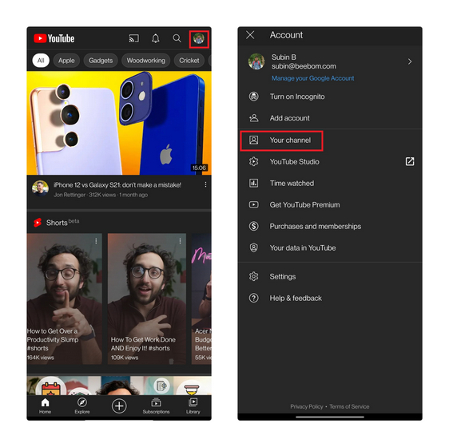449x447 pixels.
Task: Open the search magnifier
Action: click(177, 38)
